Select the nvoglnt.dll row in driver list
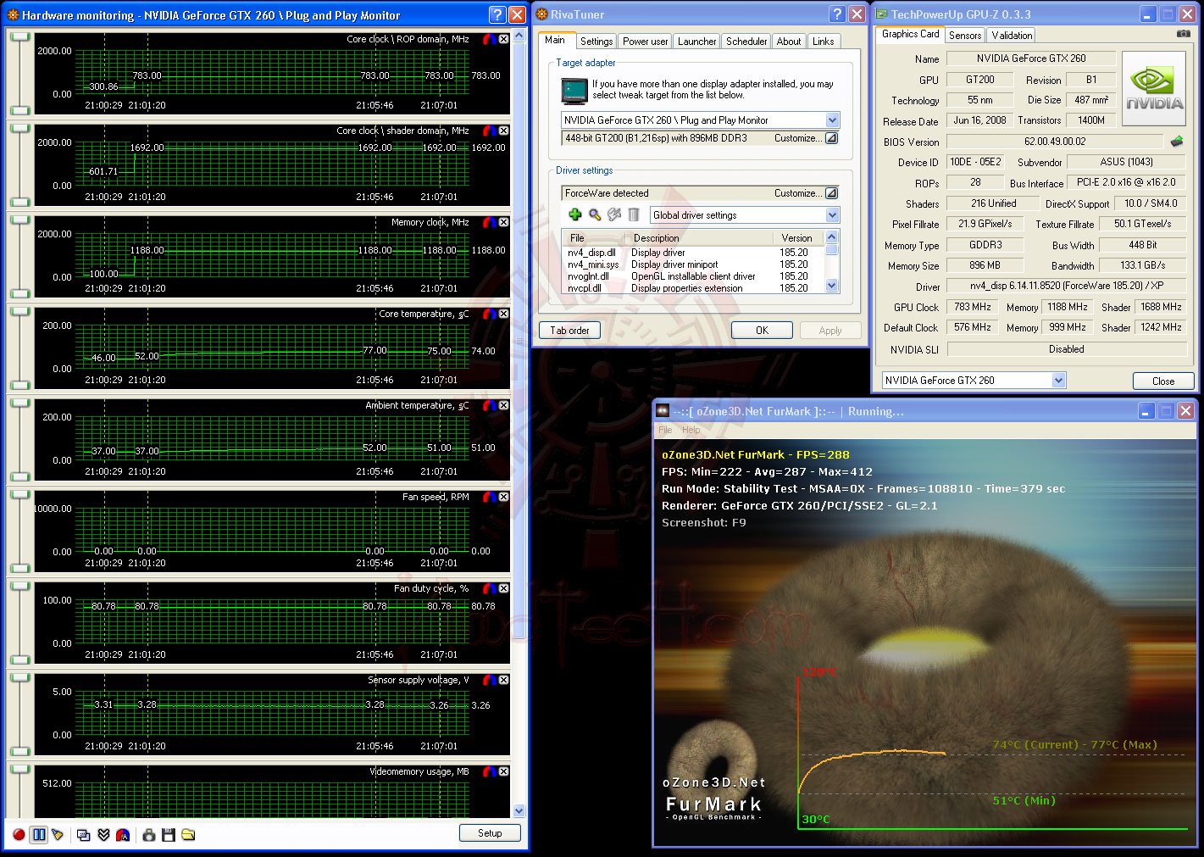This screenshot has height=857, width=1204. (x=692, y=276)
